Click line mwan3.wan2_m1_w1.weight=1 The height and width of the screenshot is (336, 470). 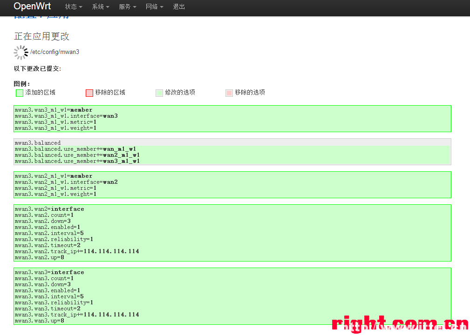(x=55, y=194)
